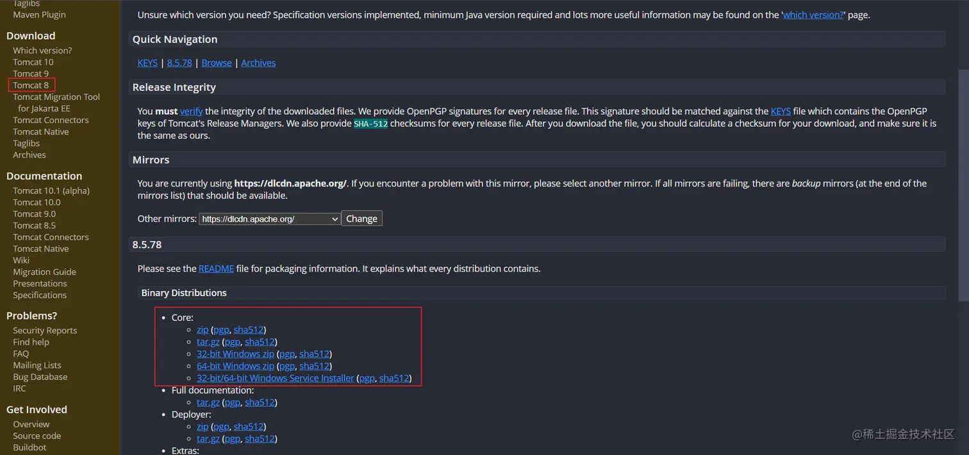
Task: Open sha512 checksum for 32-bit Windows zip
Action: pos(314,354)
